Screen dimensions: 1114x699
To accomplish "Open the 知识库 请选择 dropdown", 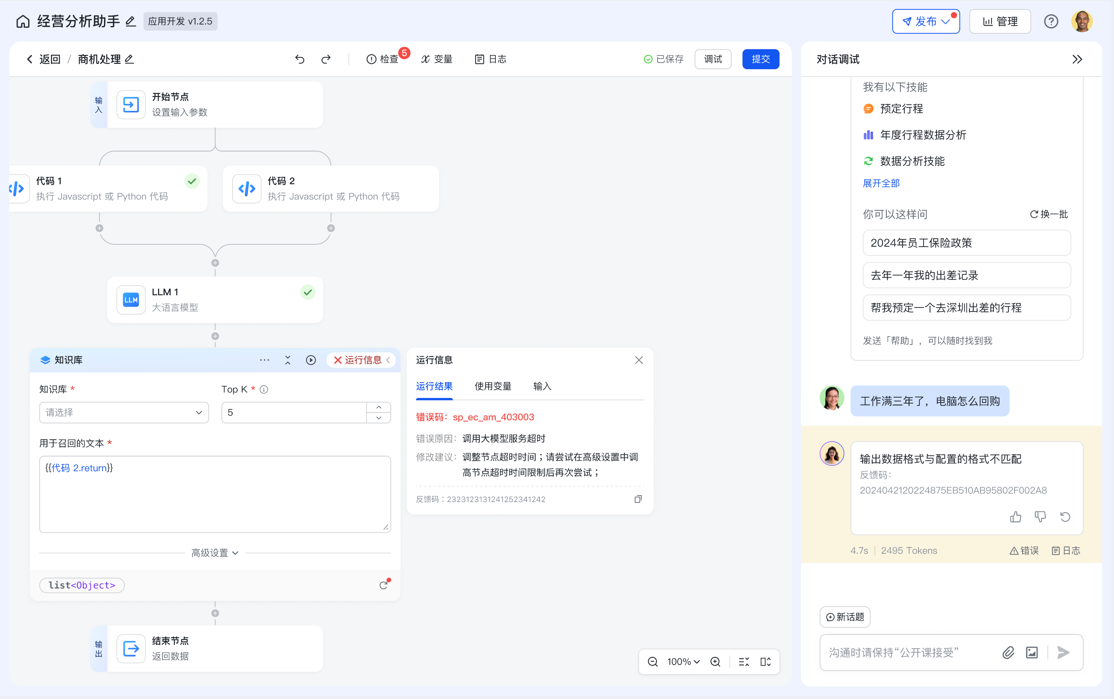I will point(124,412).
